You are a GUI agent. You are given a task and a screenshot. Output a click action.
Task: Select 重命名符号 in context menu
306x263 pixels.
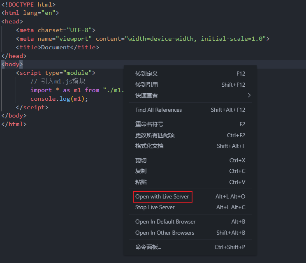149,124
